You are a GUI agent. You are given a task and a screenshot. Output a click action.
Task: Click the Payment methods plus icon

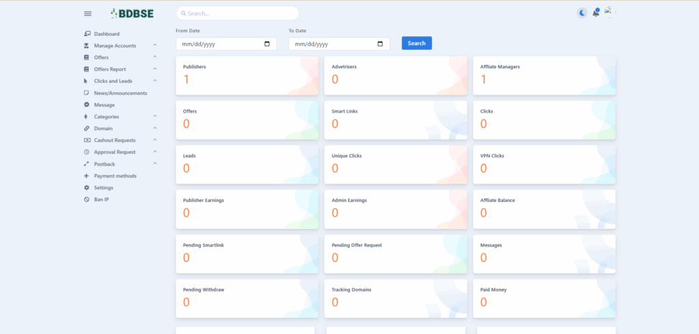87,176
